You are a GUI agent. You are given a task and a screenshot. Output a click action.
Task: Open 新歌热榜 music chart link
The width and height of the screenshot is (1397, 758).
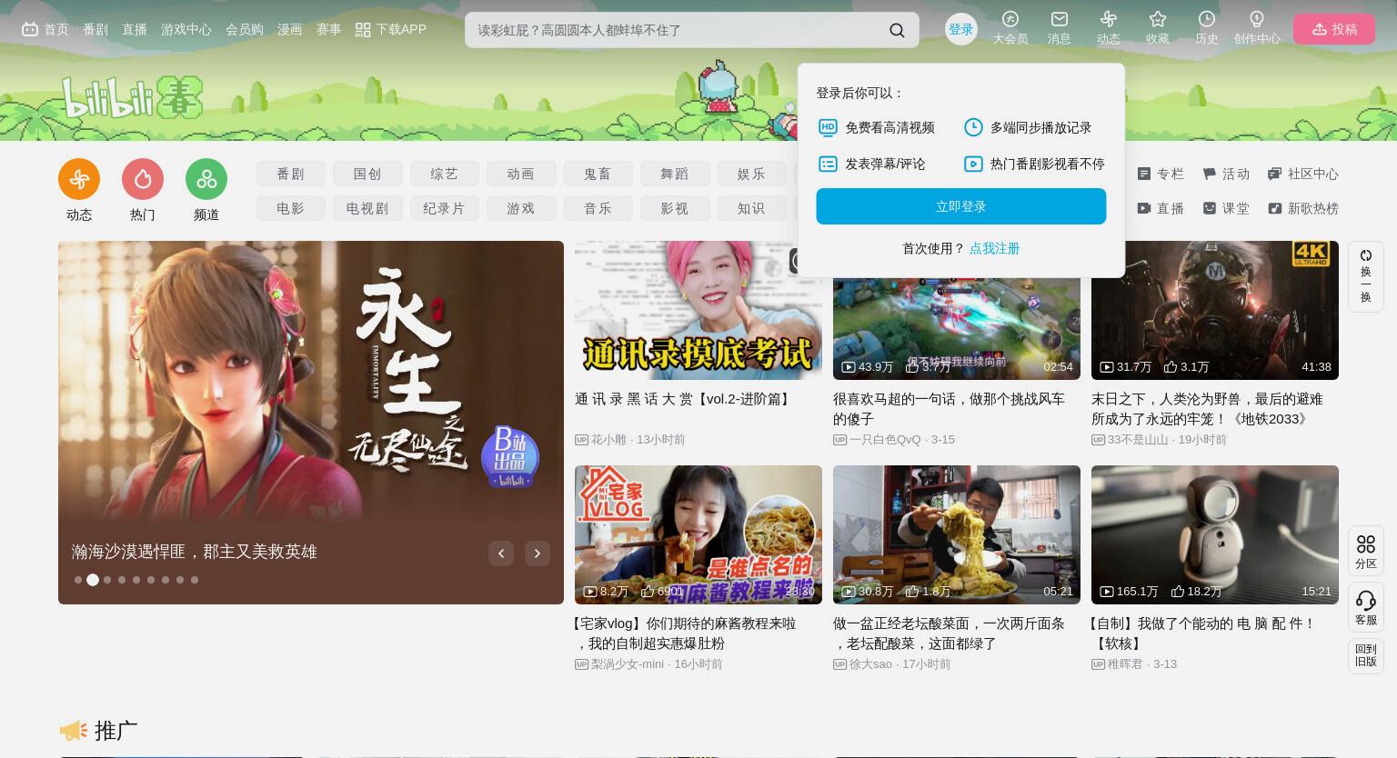pos(1303,208)
